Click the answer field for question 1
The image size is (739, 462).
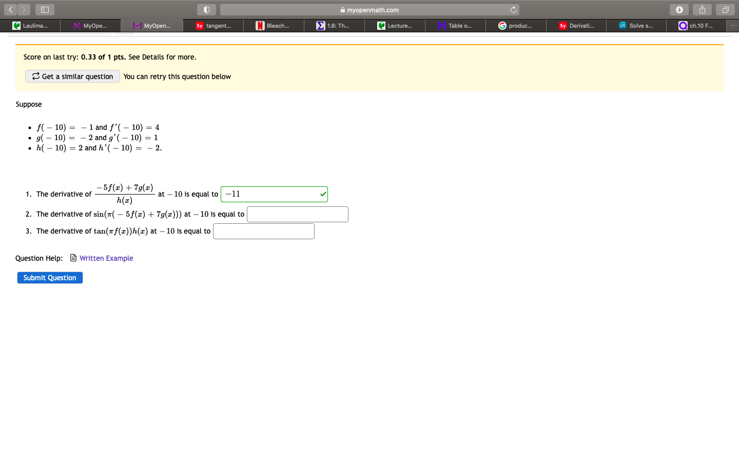pos(274,194)
